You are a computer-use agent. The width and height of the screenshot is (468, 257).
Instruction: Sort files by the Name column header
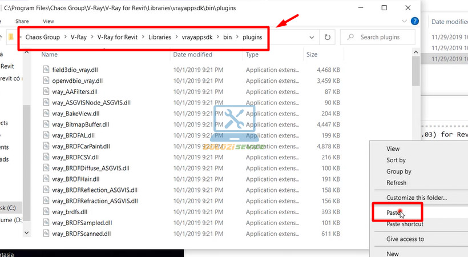point(50,55)
